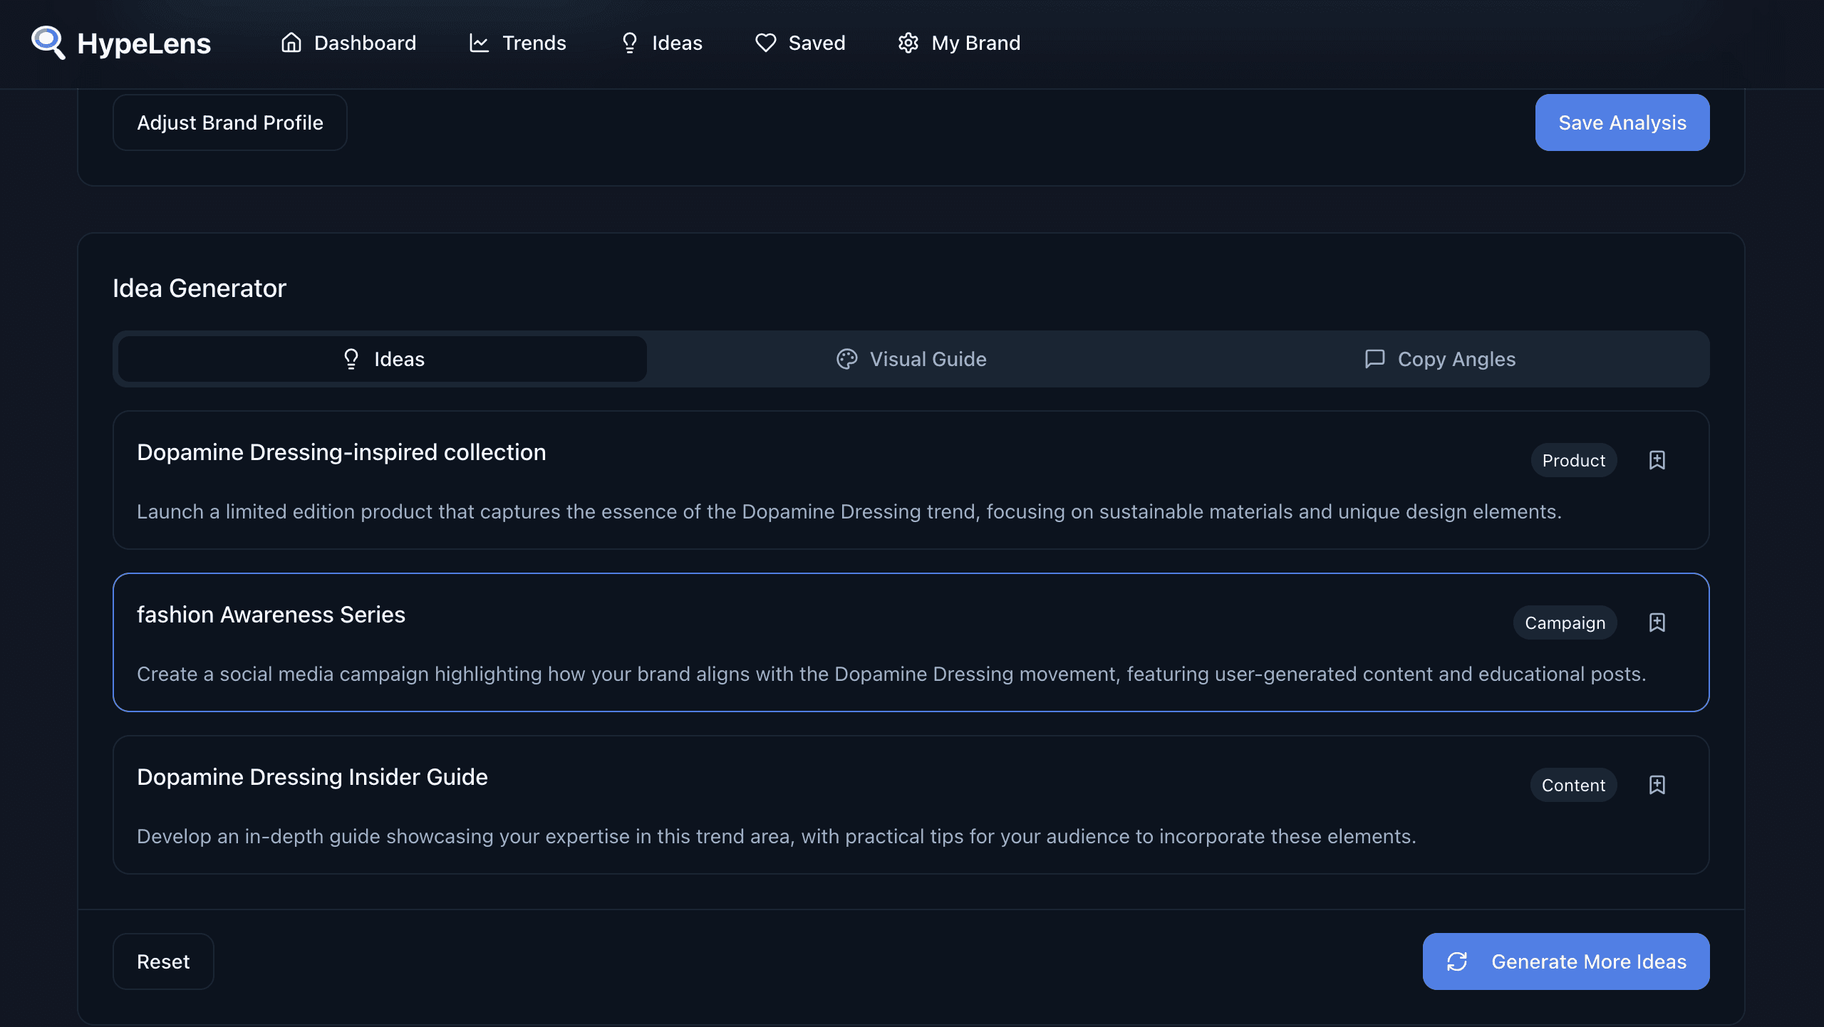This screenshot has width=1824, height=1027.
Task: Select the fashion Awareness Series title
Action: coord(271,615)
